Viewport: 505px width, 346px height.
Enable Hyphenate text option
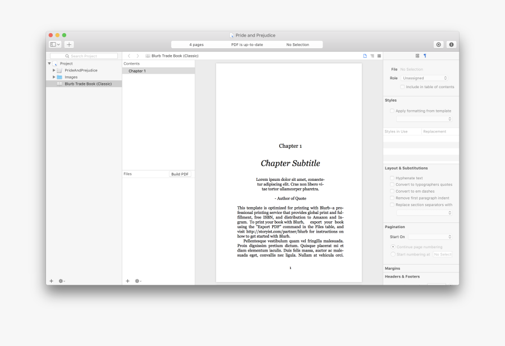(392, 178)
